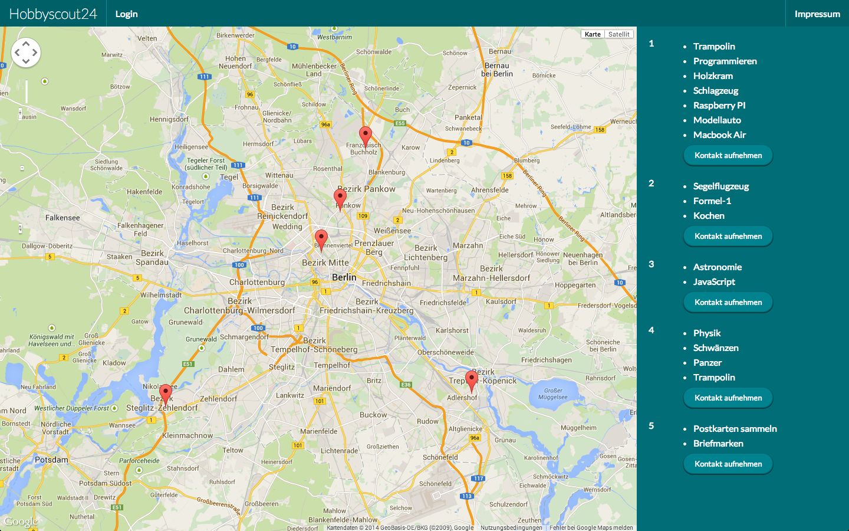The height and width of the screenshot is (531, 849).
Task: Click the park icon at Parforceheide
Action: 139,470
